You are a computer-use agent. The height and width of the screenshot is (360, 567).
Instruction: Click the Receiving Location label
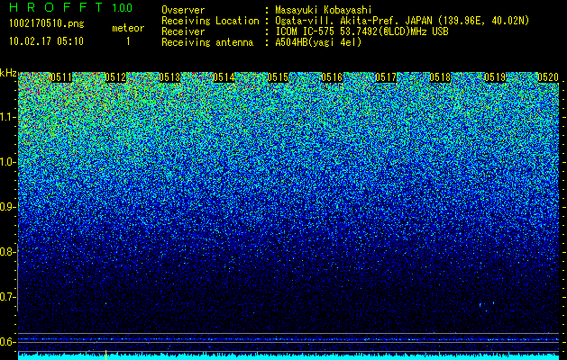point(210,21)
